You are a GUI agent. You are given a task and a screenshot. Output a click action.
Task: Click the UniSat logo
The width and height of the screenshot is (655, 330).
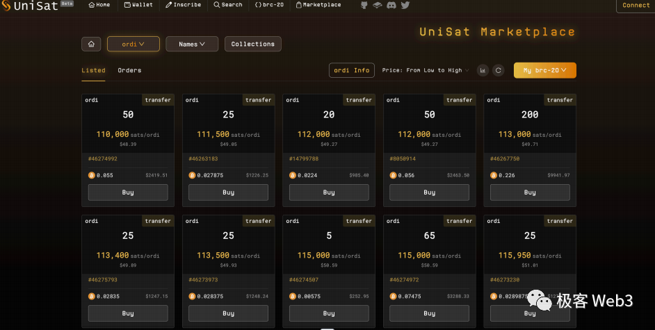pos(30,6)
